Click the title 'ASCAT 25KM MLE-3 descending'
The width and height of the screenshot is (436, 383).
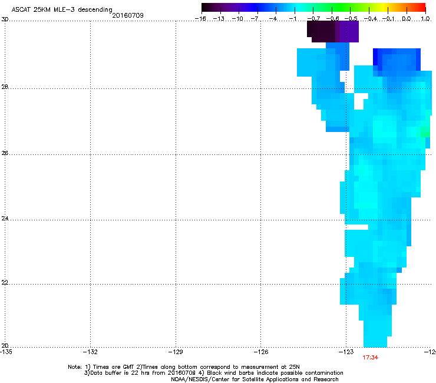click(62, 10)
